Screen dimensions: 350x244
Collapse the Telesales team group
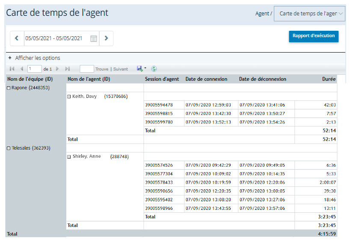(9, 148)
